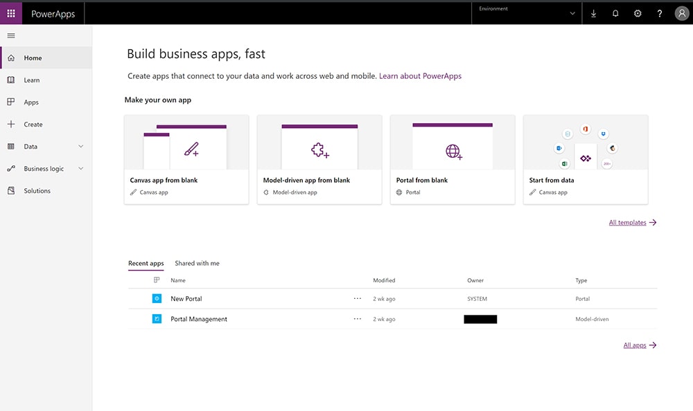Screen dimensions: 693x411
Task: Click the Learn book icon
Action: (11, 80)
